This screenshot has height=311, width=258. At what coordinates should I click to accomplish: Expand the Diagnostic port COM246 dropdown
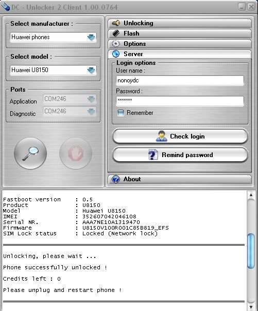click(70, 111)
